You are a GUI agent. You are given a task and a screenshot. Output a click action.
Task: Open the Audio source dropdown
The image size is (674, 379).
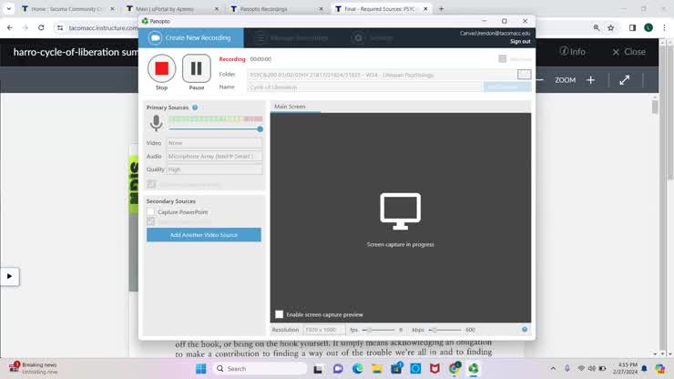click(x=214, y=157)
